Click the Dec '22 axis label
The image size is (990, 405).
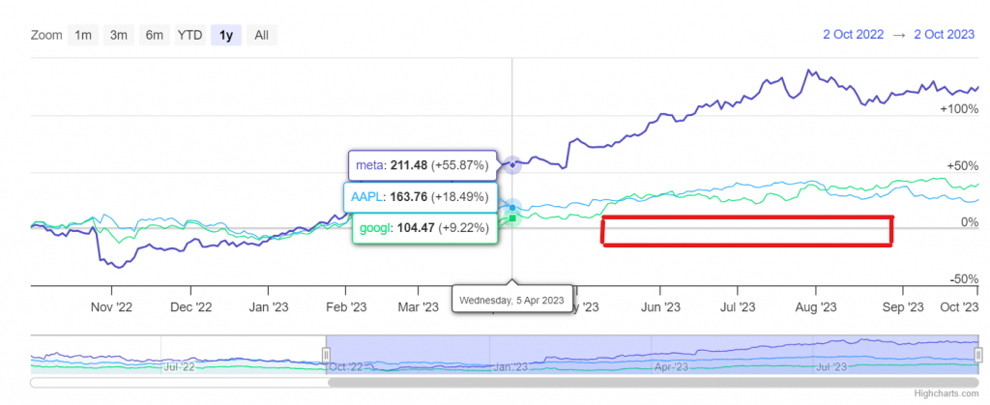190,307
